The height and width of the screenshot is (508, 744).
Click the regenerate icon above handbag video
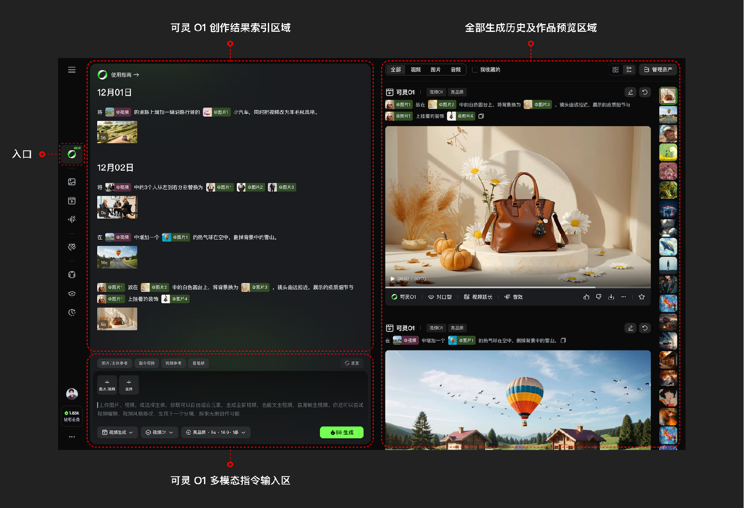coord(645,92)
